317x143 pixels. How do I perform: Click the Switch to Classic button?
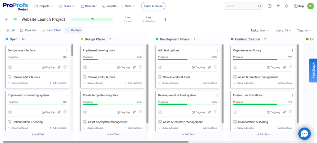coord(153,6)
